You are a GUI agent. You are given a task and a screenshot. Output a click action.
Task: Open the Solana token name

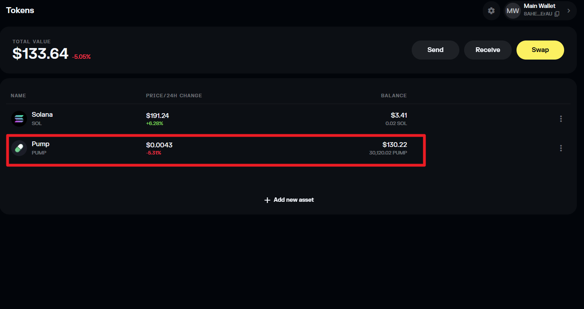42,114
